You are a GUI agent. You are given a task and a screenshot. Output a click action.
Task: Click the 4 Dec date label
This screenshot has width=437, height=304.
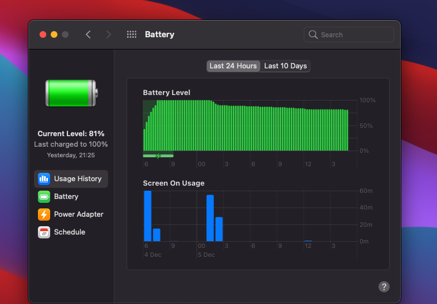coord(153,255)
